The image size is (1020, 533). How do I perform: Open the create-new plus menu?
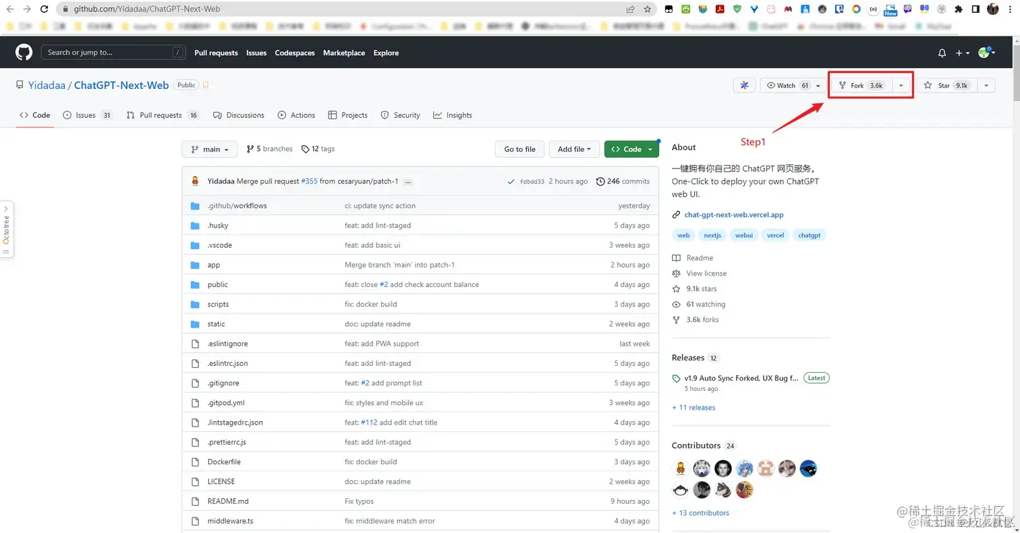963,53
